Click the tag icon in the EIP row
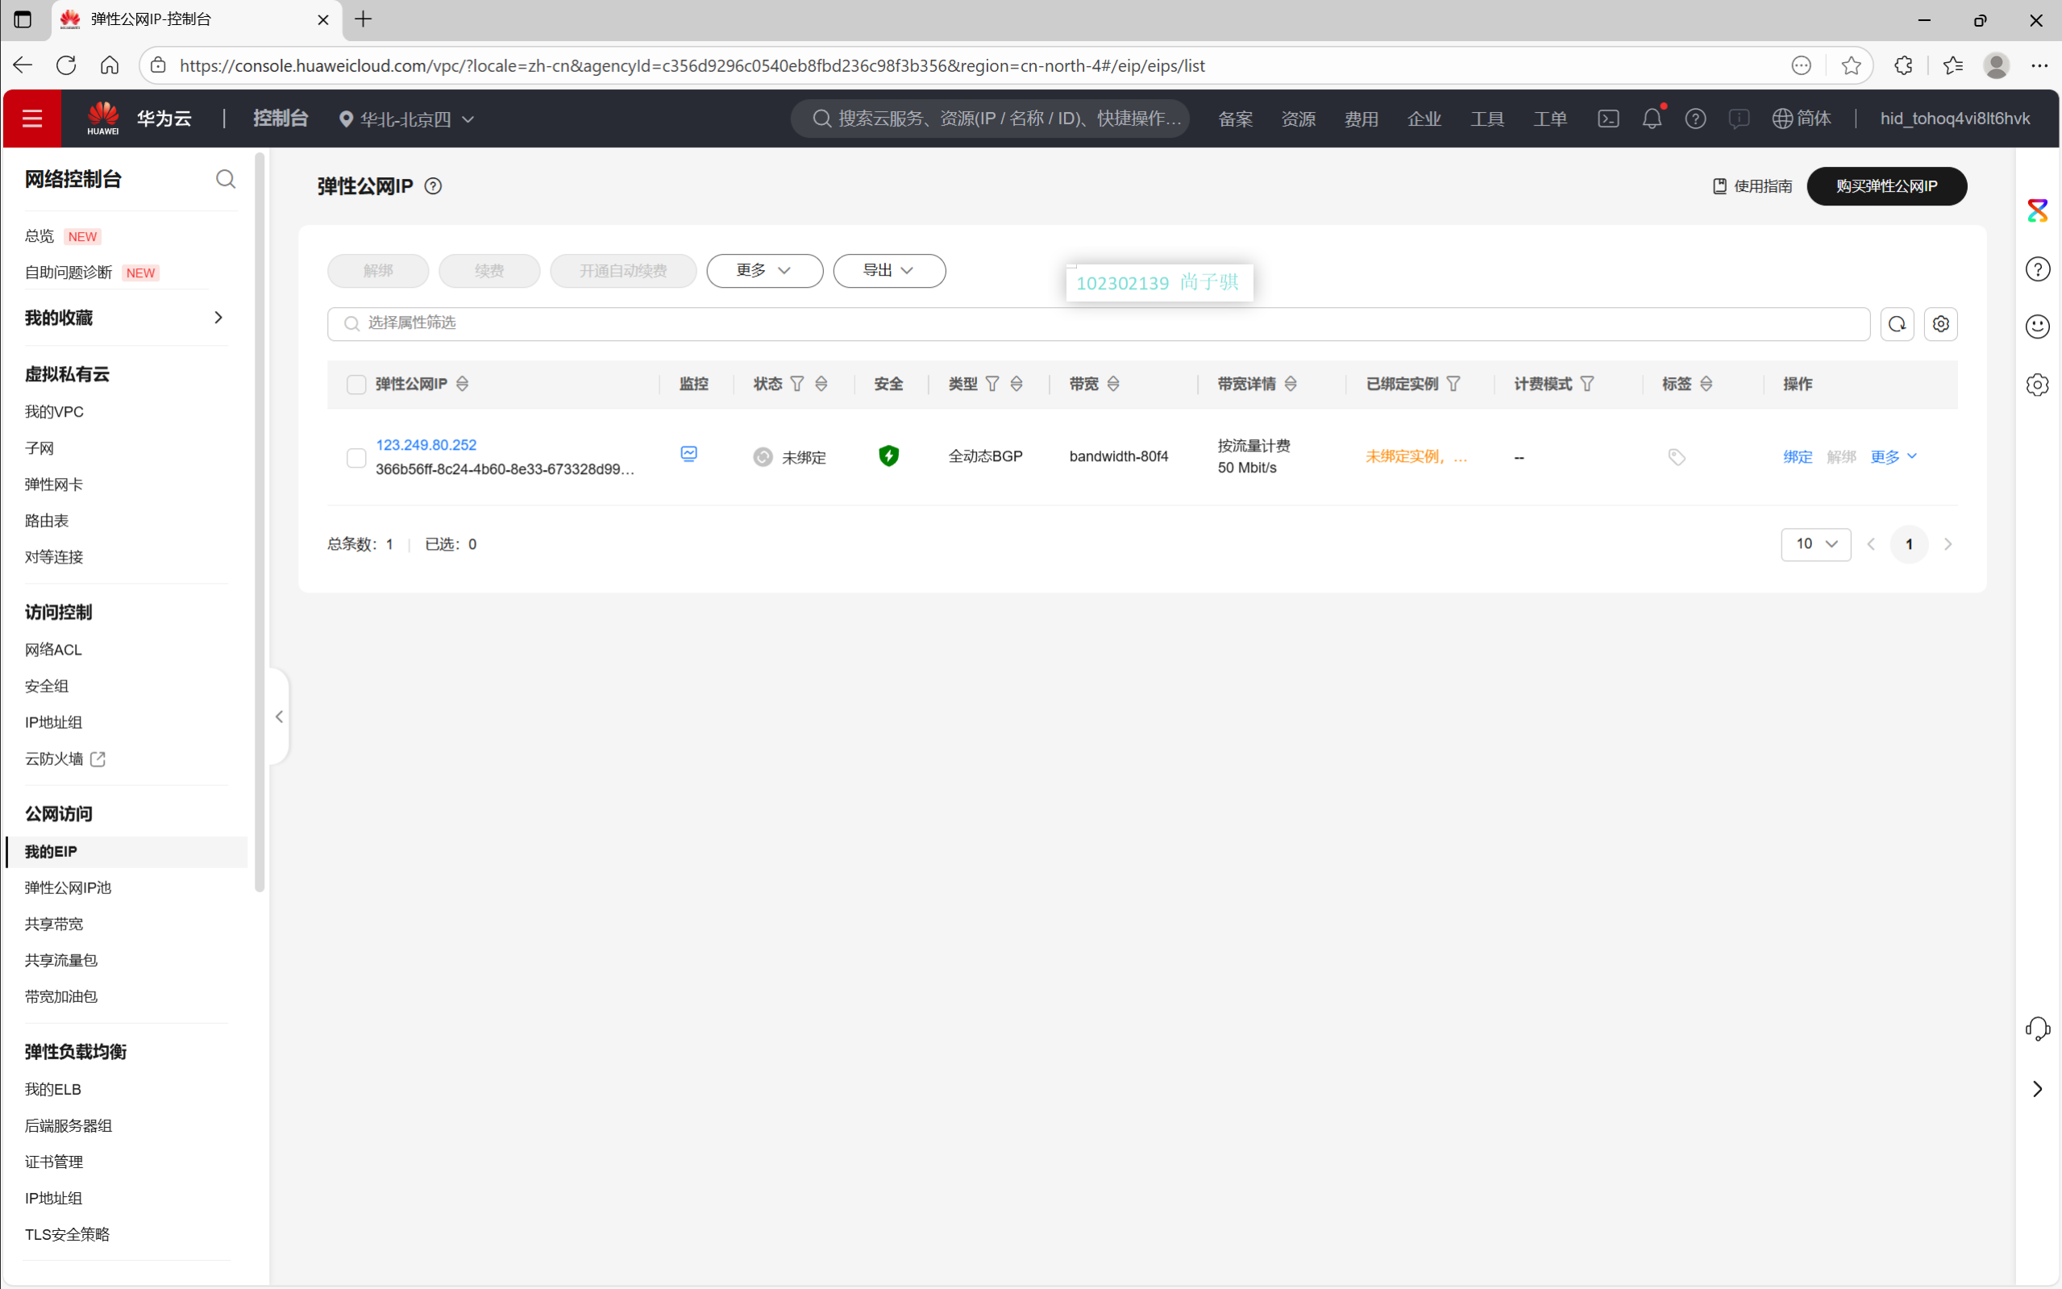Viewport: 2062px width, 1289px height. tap(1676, 458)
